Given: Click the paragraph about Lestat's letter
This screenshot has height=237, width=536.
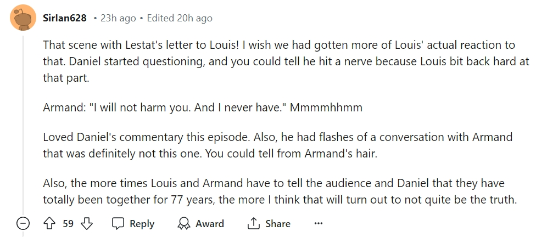Looking at the screenshot, I should [x=275, y=61].
